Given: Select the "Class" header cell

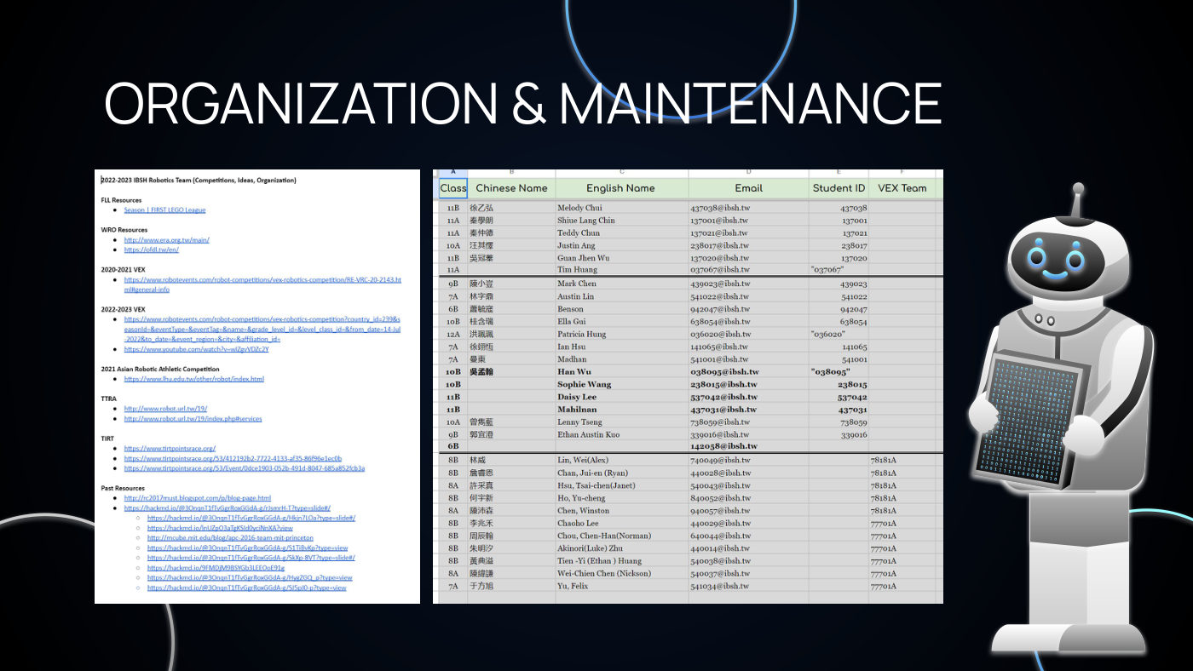Looking at the screenshot, I should pyautogui.click(x=453, y=188).
